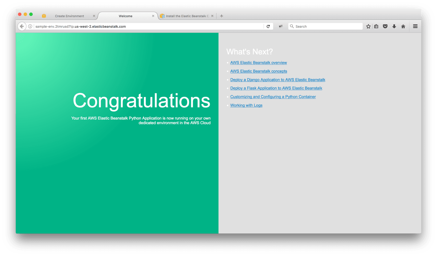Save page to Pocket icon
The width and height of the screenshot is (437, 256).
tap(385, 26)
